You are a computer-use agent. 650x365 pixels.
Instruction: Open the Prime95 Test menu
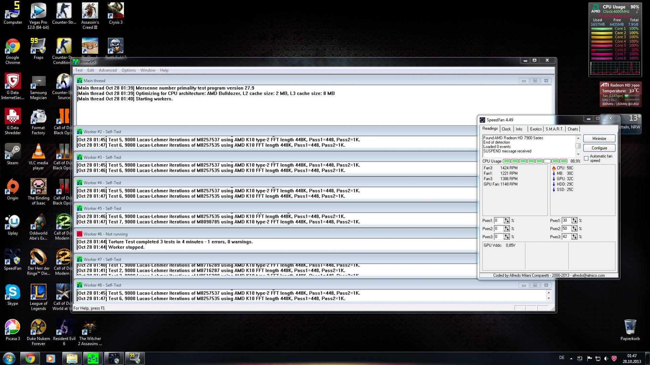pos(79,70)
